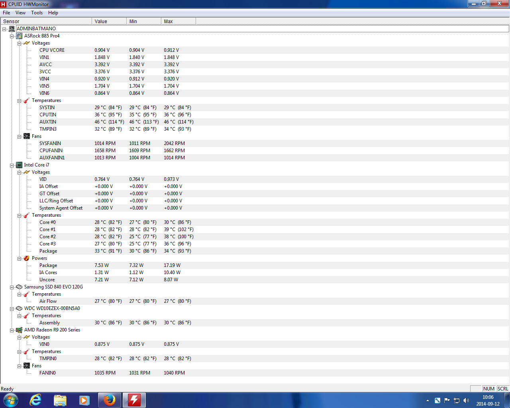This screenshot has height=408, width=510.
Task: Open the File menu
Action: 6,13
